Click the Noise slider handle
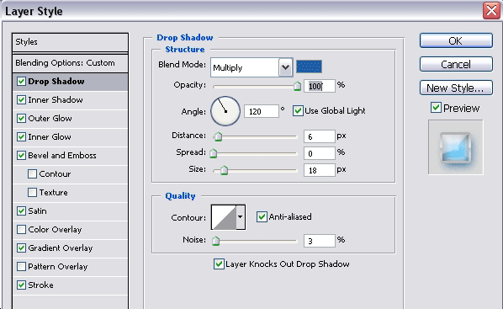 pyautogui.click(x=215, y=241)
